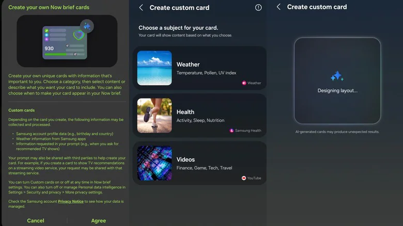This screenshot has height=226, width=403.
Task: Go back from the Designing layout screen
Action: click(x=278, y=7)
